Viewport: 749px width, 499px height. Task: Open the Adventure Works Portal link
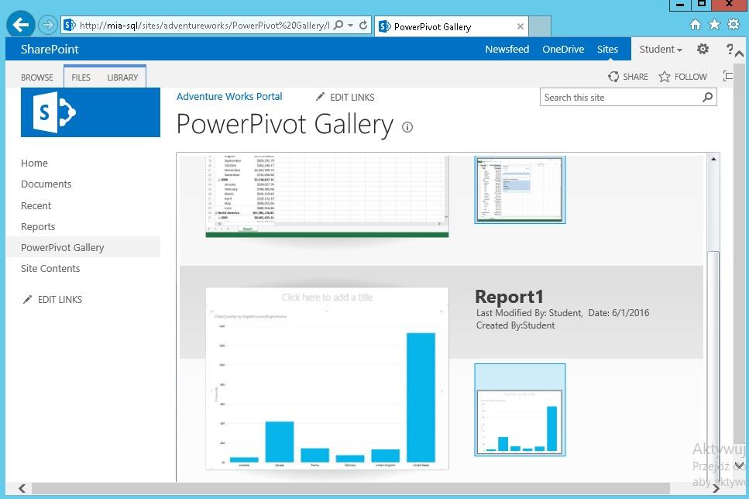pos(229,97)
